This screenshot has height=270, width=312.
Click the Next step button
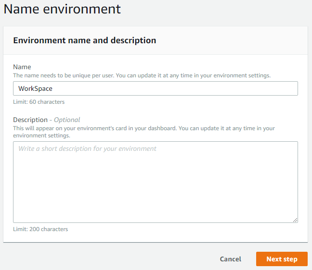point(282,259)
